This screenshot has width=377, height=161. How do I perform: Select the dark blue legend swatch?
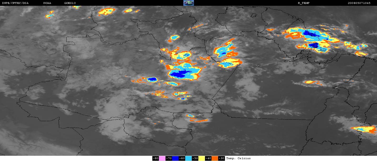click(175, 158)
